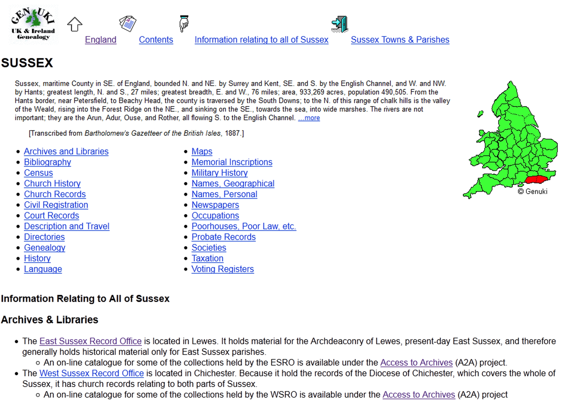564x406 pixels.
Task: Open Access to Archives link for ESRO
Action: tap(416, 362)
